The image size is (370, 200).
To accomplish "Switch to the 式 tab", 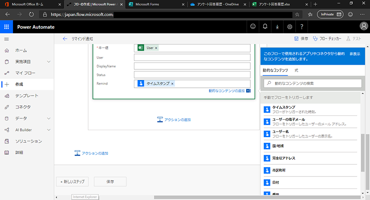I will coord(297,70).
